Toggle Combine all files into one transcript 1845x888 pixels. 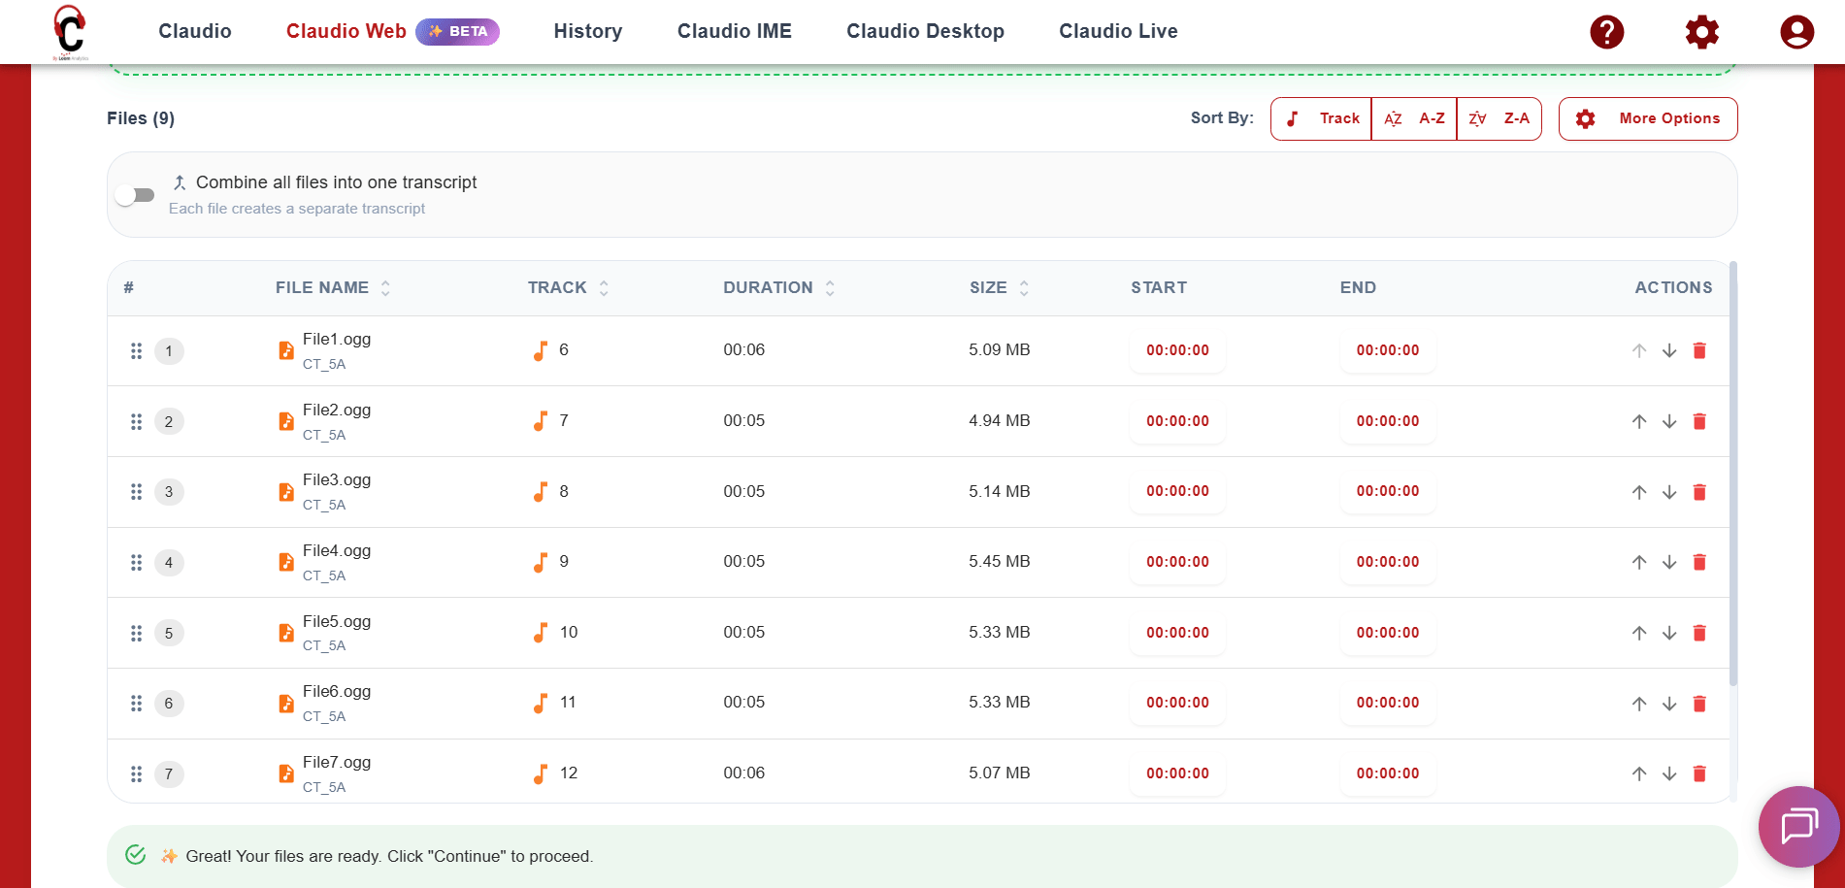pos(135,195)
